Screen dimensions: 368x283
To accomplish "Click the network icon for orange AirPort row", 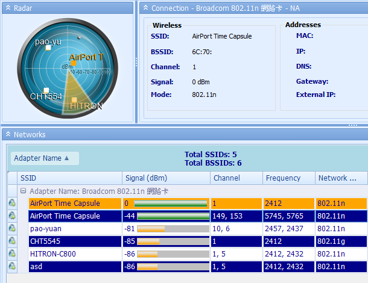I will (12, 203).
